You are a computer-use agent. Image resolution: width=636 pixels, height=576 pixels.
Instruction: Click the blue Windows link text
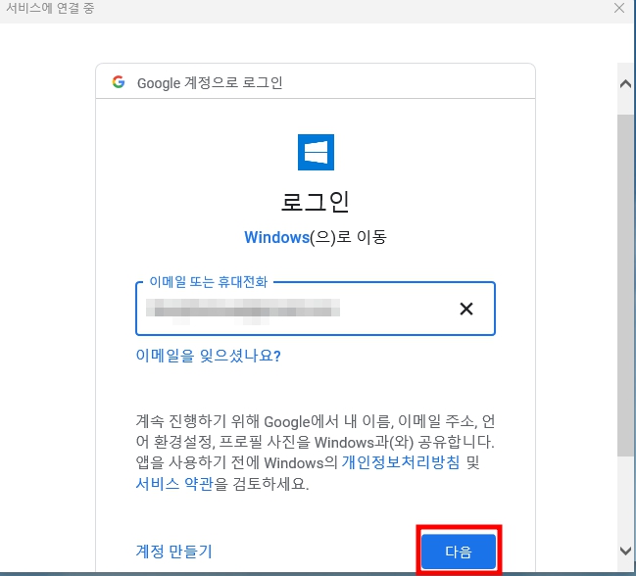point(277,237)
